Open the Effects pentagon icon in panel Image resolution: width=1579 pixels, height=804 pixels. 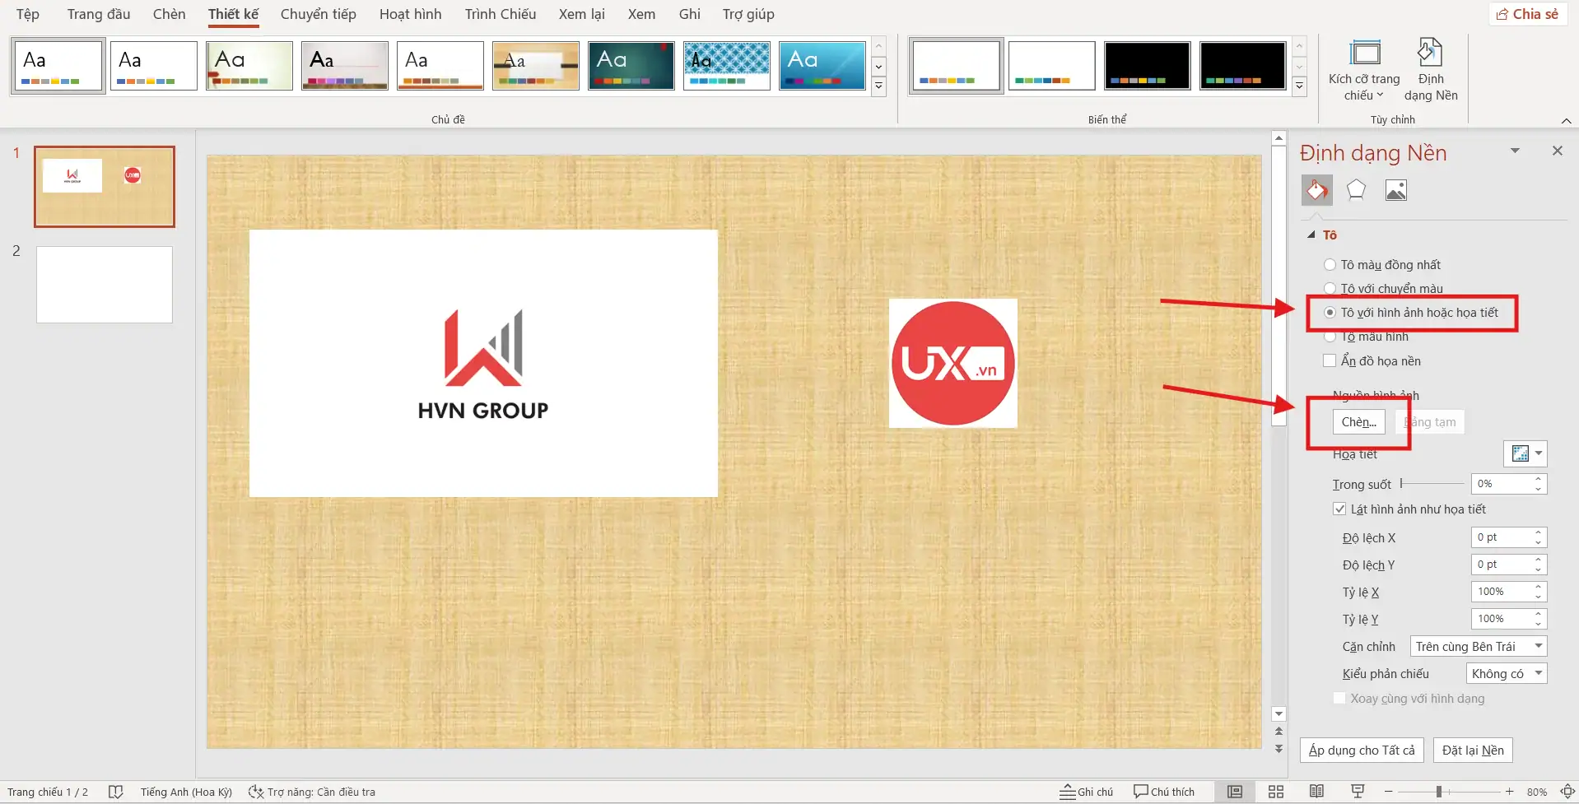click(x=1356, y=189)
